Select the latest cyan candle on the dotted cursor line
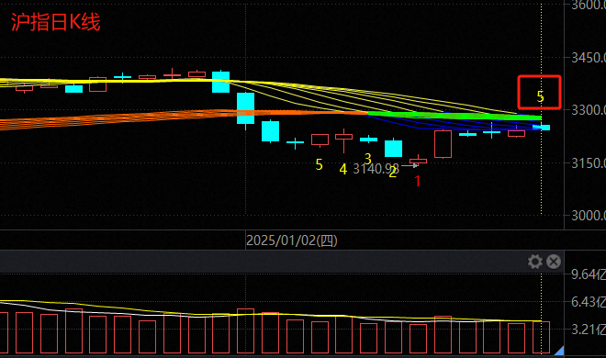Viewport: 606px width, 358px height. pos(541,128)
